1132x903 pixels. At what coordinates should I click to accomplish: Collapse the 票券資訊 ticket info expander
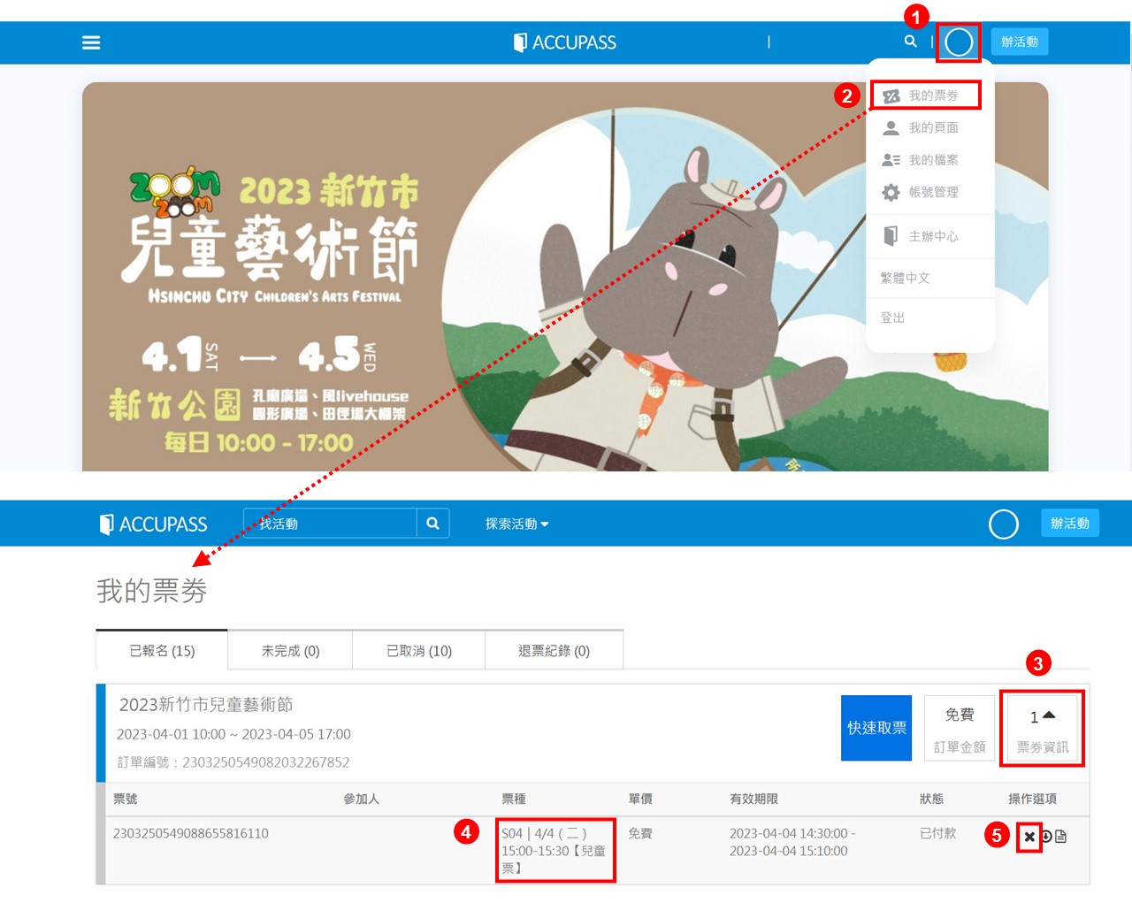(x=1043, y=729)
